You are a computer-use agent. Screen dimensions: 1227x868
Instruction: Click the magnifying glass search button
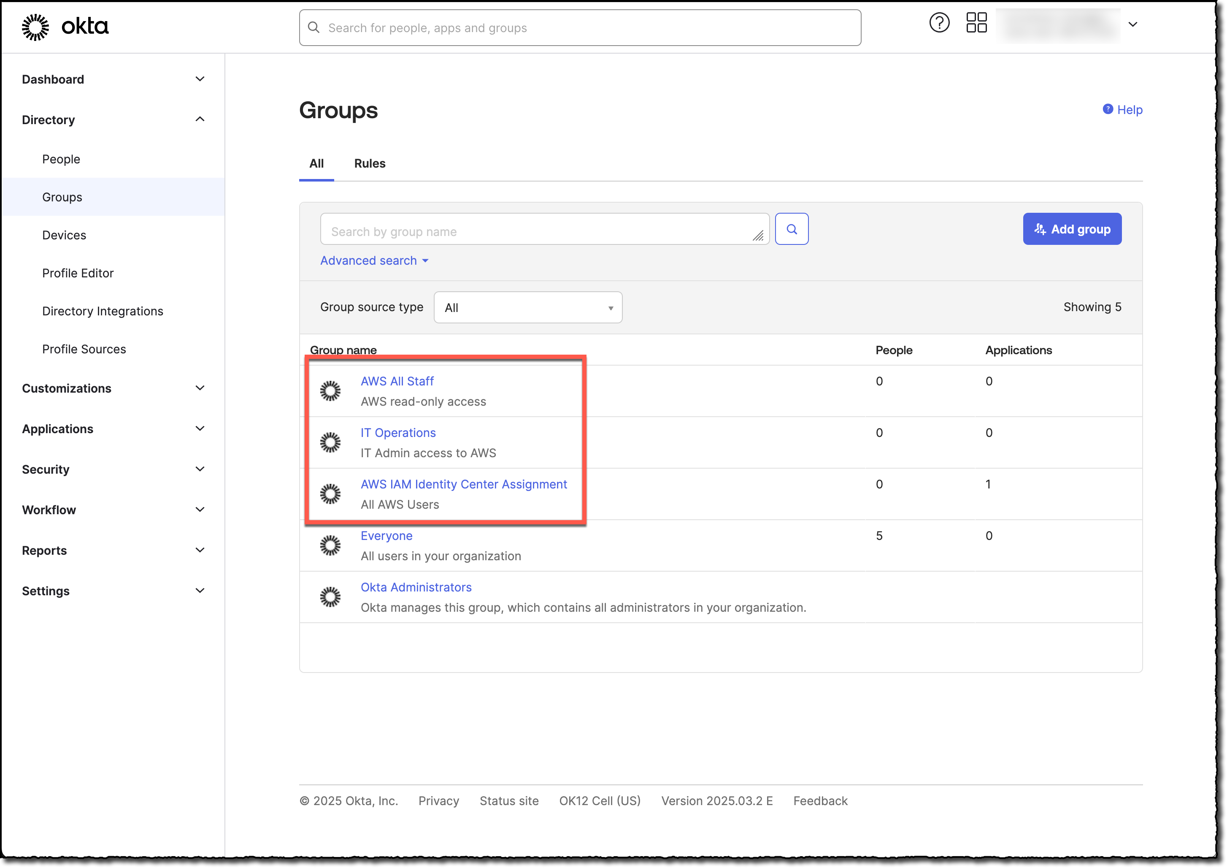point(792,228)
